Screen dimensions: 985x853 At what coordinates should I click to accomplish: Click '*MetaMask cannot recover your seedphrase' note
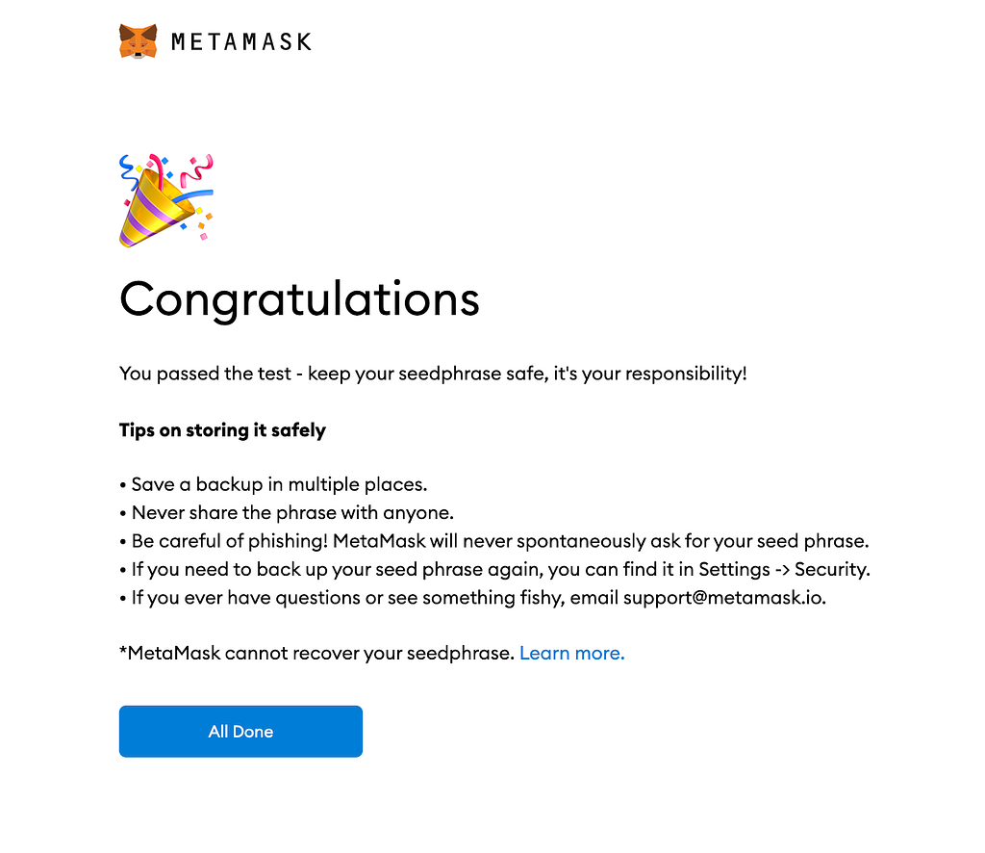pos(317,653)
